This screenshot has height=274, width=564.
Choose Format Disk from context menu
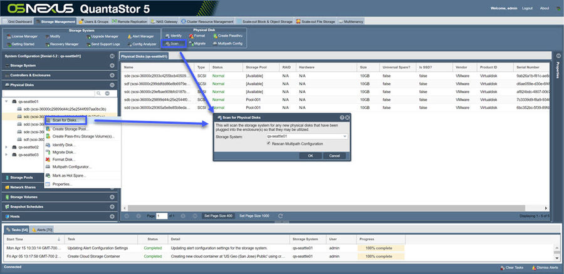64,160
